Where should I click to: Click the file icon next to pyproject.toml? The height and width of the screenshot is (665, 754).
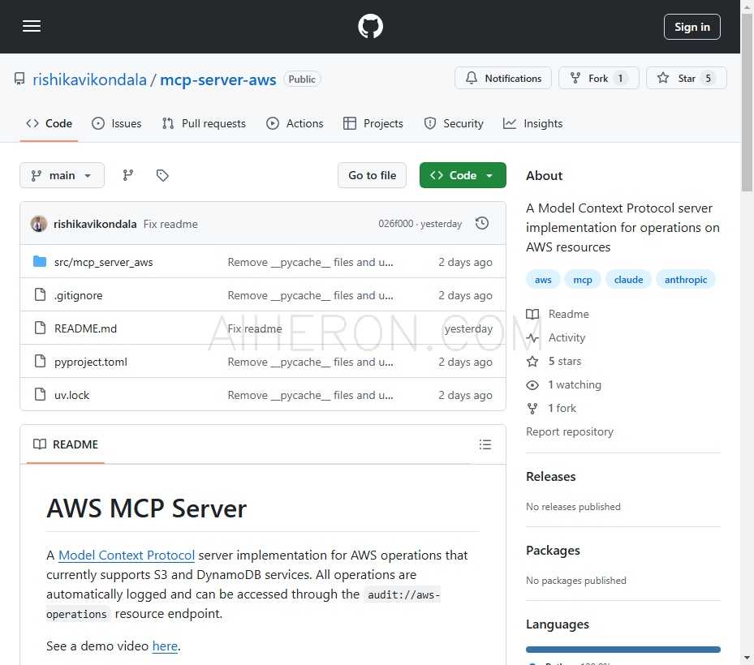point(41,361)
